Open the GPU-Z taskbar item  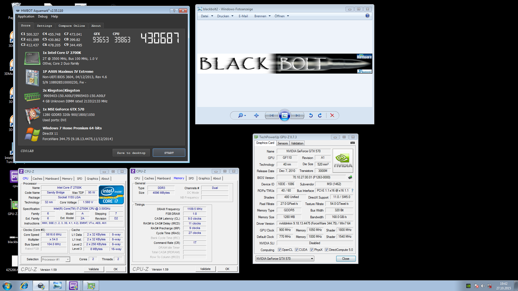[91, 286]
